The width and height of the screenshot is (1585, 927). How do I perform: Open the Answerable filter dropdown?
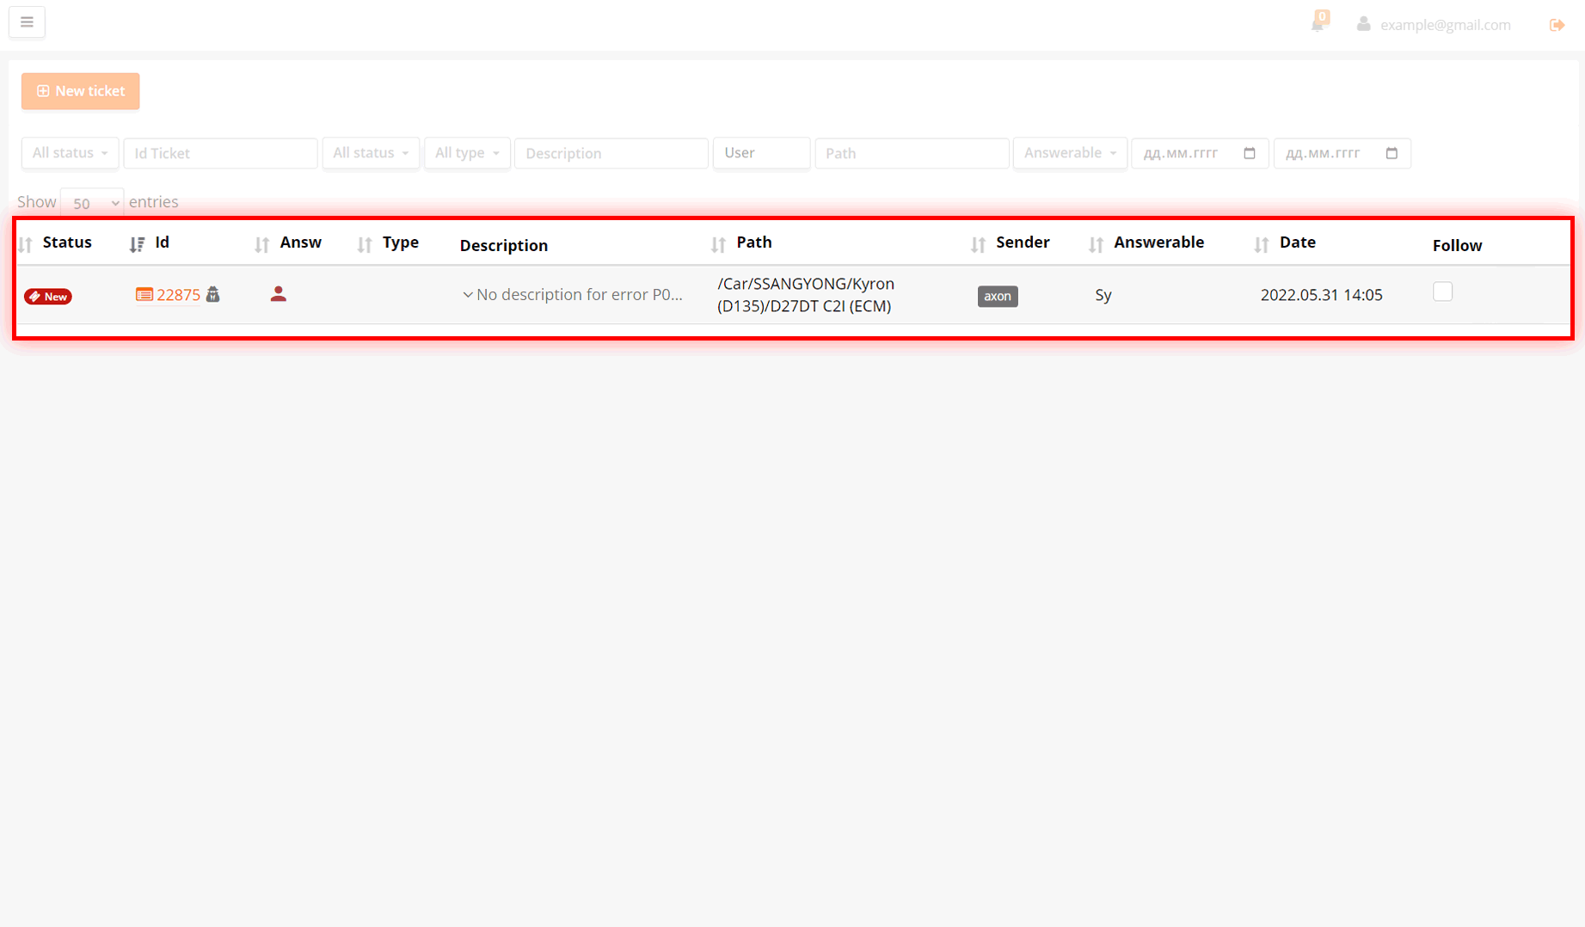(1070, 152)
